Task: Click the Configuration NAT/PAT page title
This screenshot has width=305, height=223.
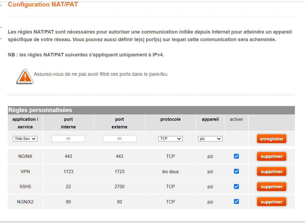Action: (43, 5)
